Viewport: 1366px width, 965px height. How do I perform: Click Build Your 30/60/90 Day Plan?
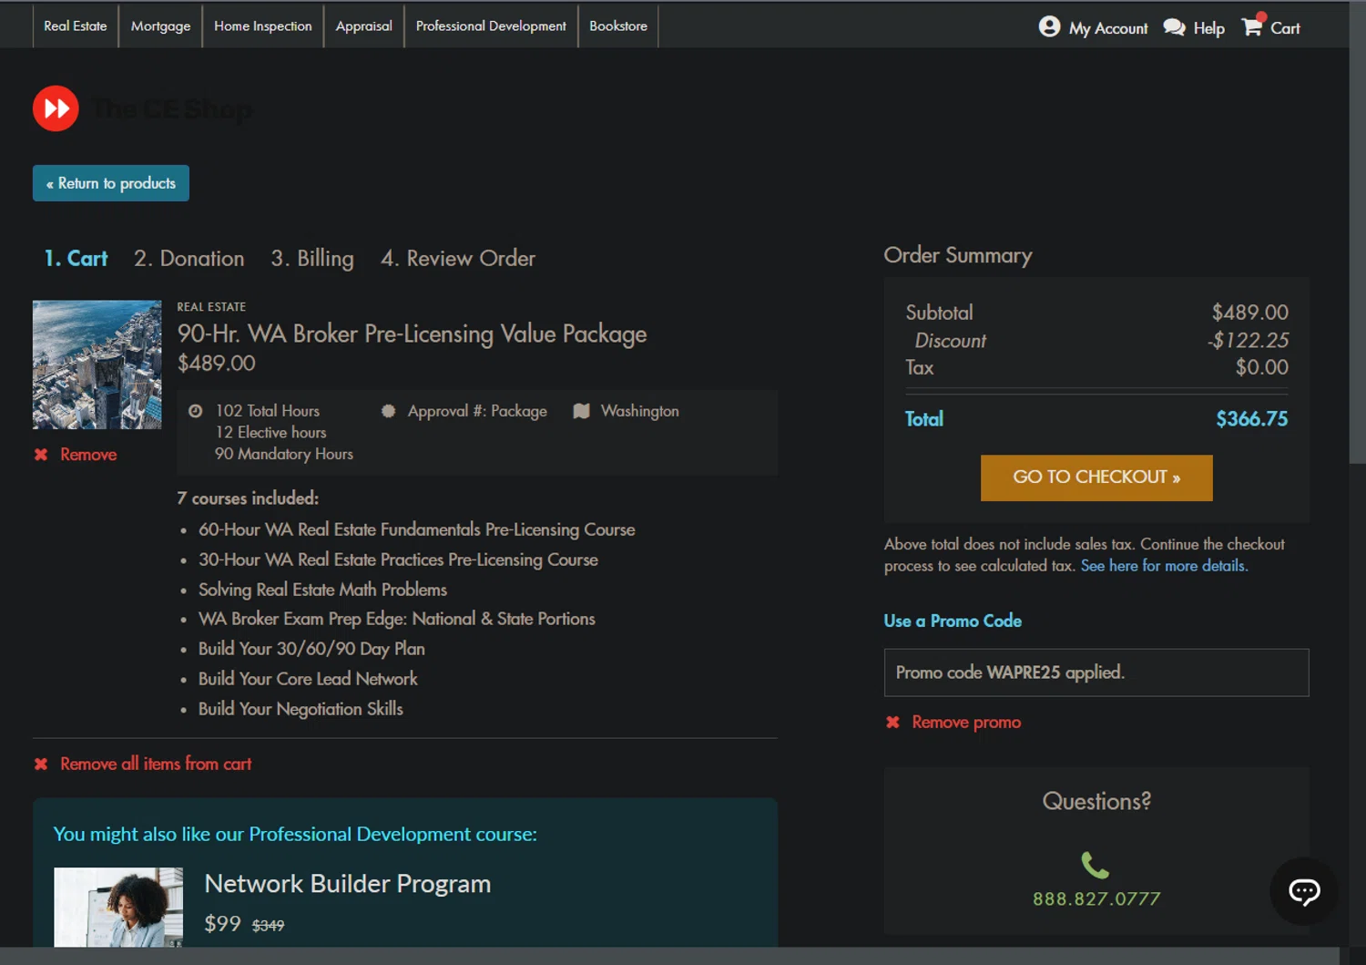(x=311, y=649)
